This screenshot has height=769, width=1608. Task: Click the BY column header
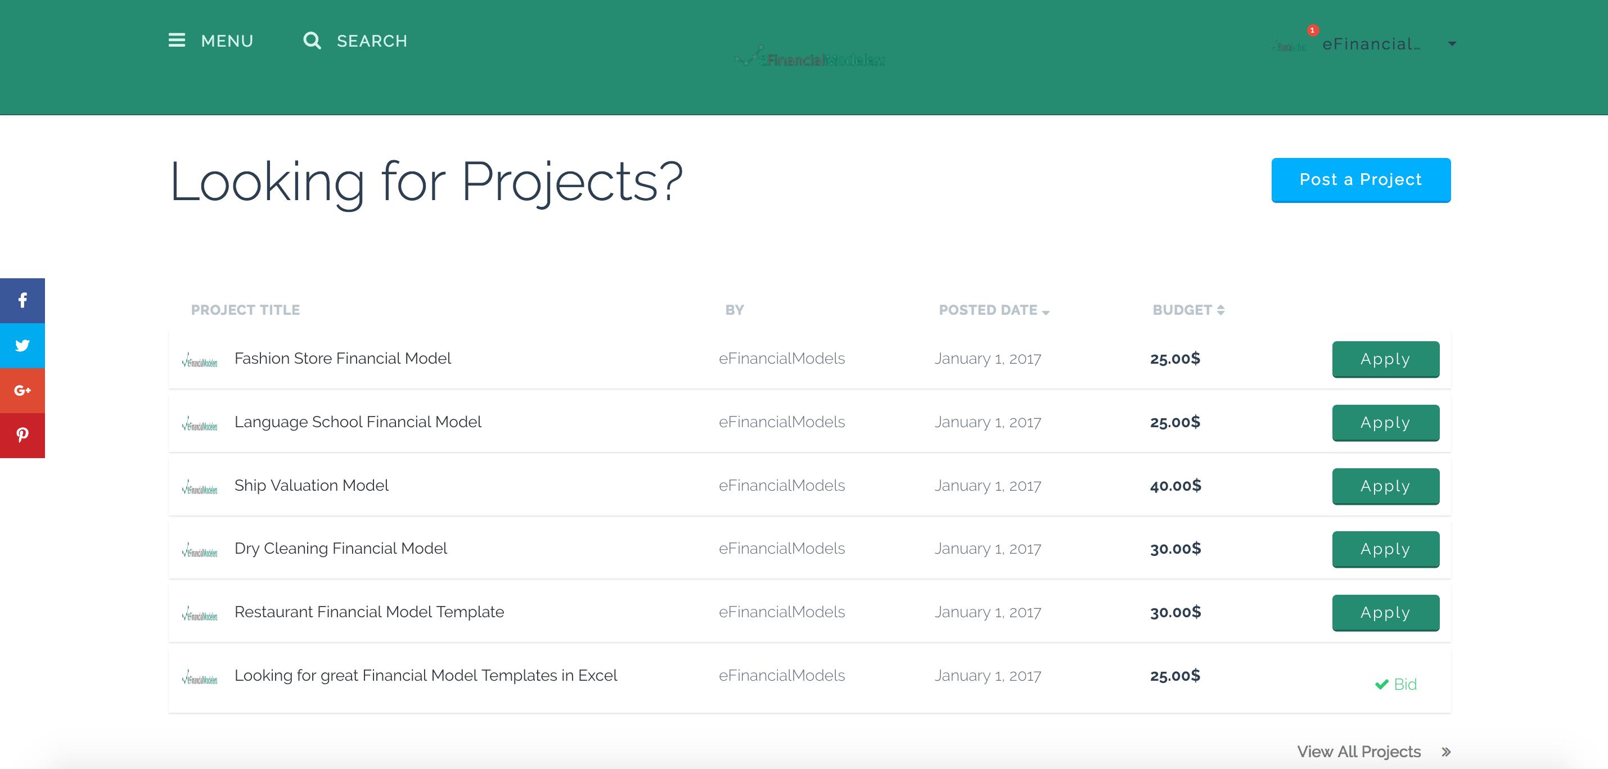734,310
